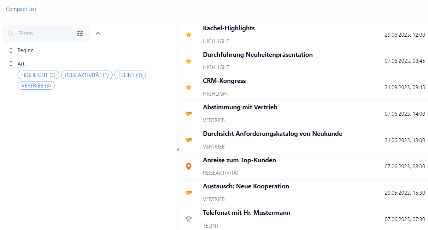The width and height of the screenshot is (428, 230).
Task: Click the handshake icon for Austausch: Neue Kooperation
Action: (189, 193)
